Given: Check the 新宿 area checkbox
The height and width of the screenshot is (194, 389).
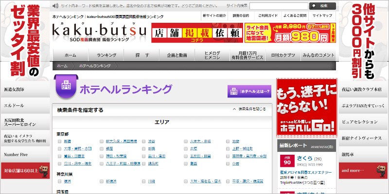Looking at the screenshot, I should coord(59,142).
